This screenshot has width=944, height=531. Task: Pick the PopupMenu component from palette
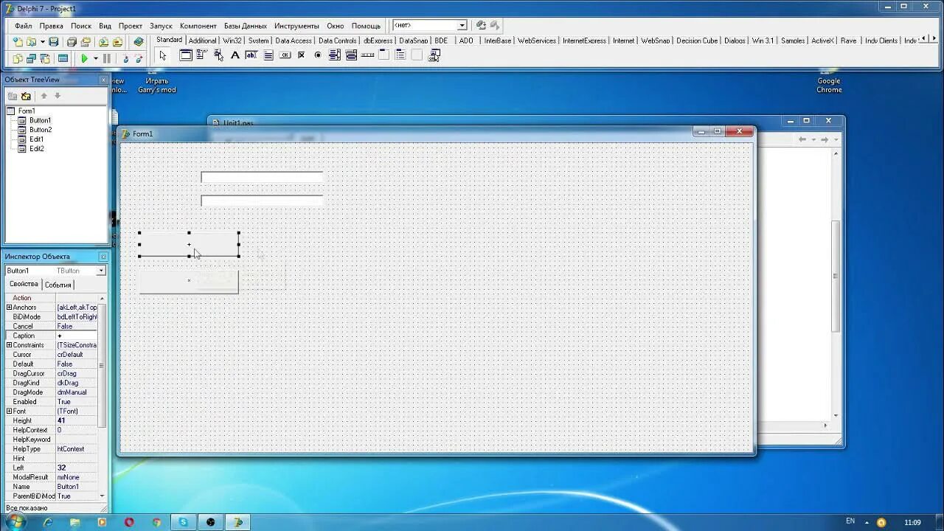point(218,55)
